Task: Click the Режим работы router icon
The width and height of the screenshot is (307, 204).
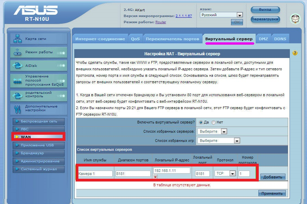Action: (17, 52)
